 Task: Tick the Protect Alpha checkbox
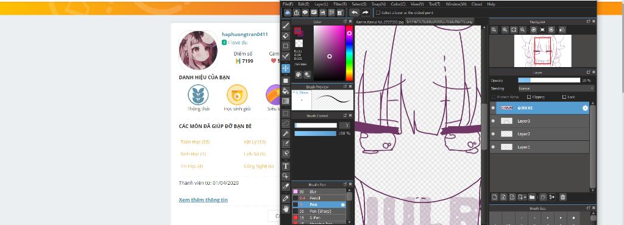494,97
